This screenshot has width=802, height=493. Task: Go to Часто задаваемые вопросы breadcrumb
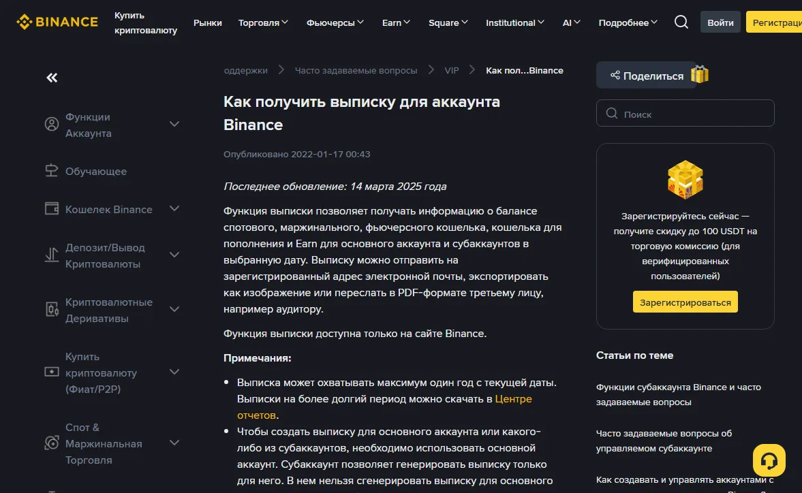(x=356, y=71)
